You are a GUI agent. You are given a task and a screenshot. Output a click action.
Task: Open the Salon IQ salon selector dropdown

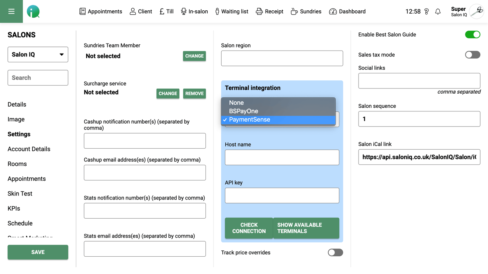point(38,54)
